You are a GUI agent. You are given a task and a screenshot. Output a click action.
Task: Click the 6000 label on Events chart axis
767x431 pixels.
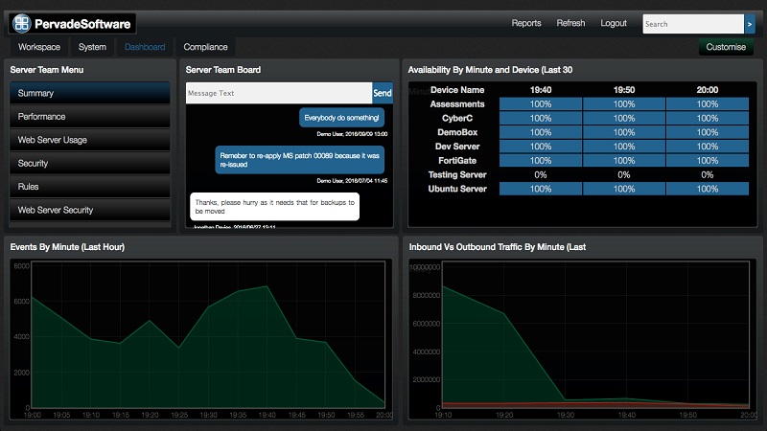tap(21, 301)
